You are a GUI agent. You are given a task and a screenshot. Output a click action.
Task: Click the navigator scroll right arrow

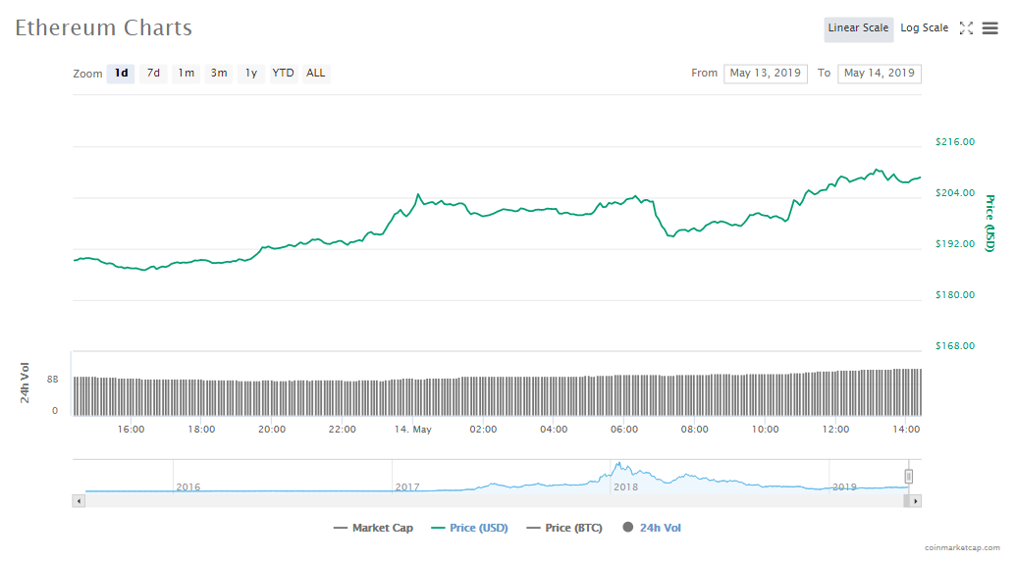pos(915,501)
